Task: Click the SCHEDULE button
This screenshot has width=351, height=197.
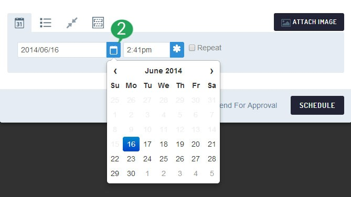Action: 317,105
